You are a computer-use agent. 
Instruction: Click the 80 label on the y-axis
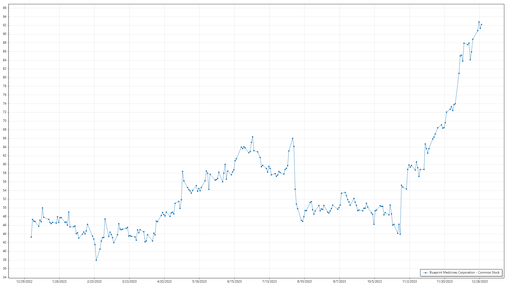tap(4, 77)
